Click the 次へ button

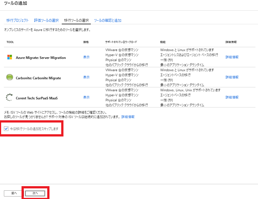pyautogui.click(x=35, y=193)
